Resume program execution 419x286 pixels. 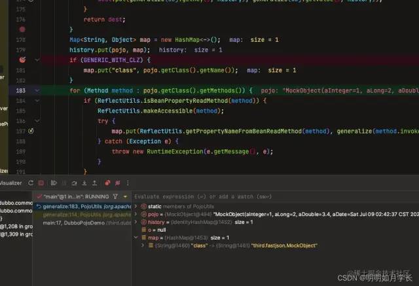pyautogui.click(x=54, y=183)
